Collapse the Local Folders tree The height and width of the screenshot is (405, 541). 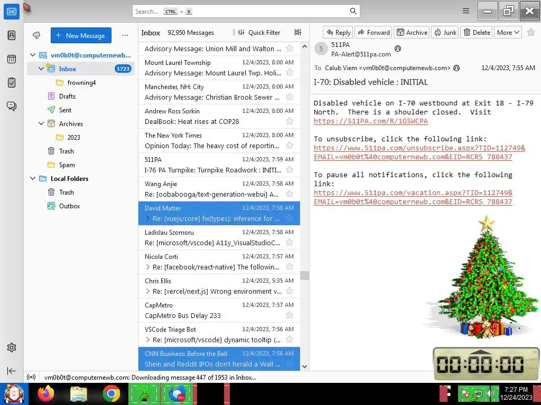[33, 178]
